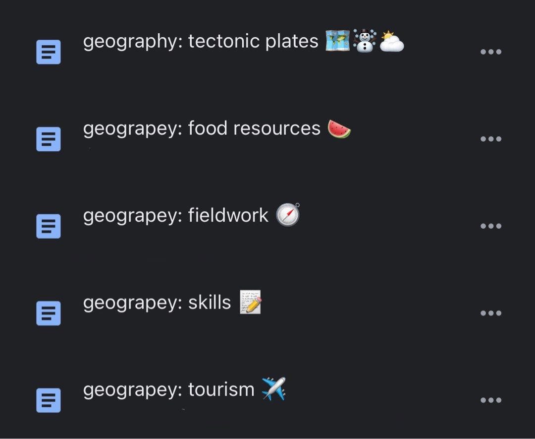Click the document icon beside tectonic plates
Image resolution: width=535 pixels, height=439 pixels.
pos(48,52)
